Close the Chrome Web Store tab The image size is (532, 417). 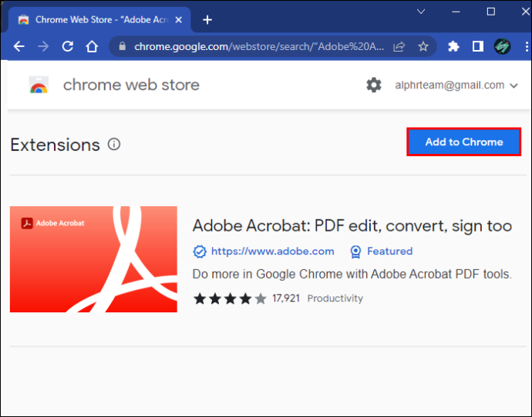pyautogui.click(x=178, y=20)
